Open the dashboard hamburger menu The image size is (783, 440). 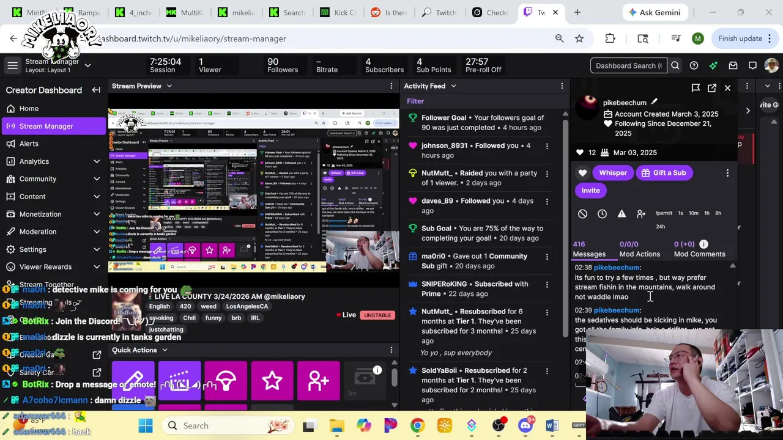pyautogui.click(x=12, y=65)
